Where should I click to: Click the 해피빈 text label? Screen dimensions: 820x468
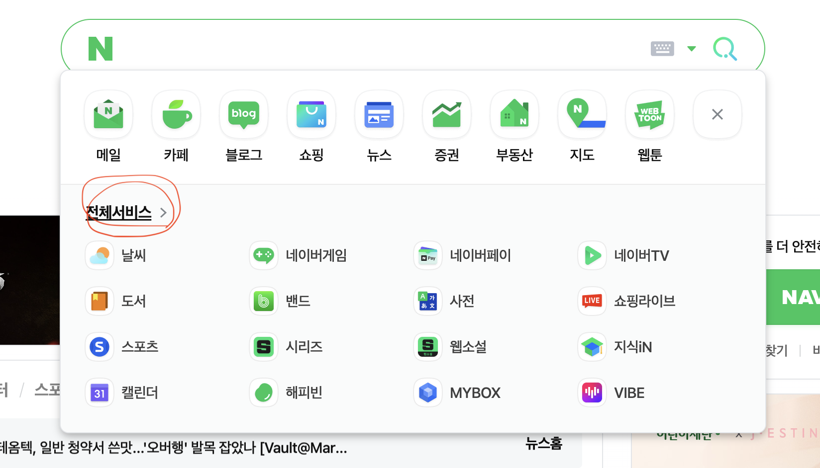(304, 392)
